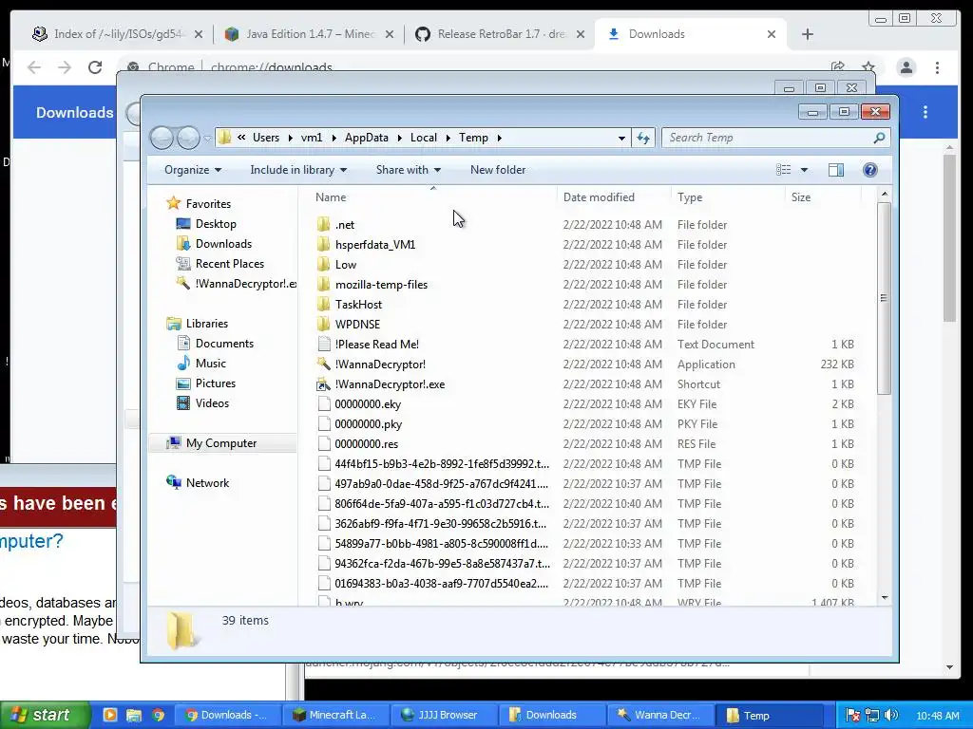Select Network in navigation pane
Screen dimensions: 973x729
click(207, 482)
